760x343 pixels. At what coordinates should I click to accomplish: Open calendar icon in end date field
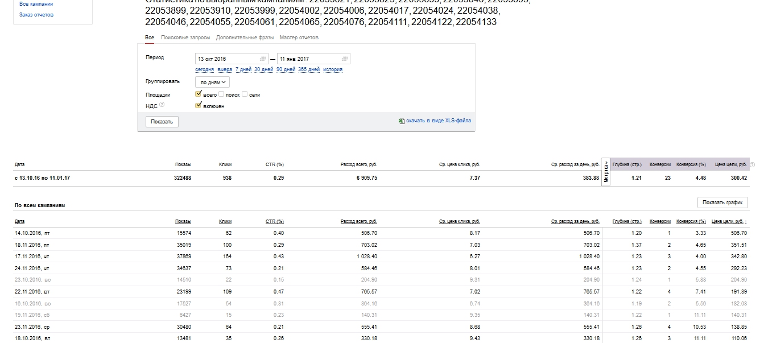(345, 59)
